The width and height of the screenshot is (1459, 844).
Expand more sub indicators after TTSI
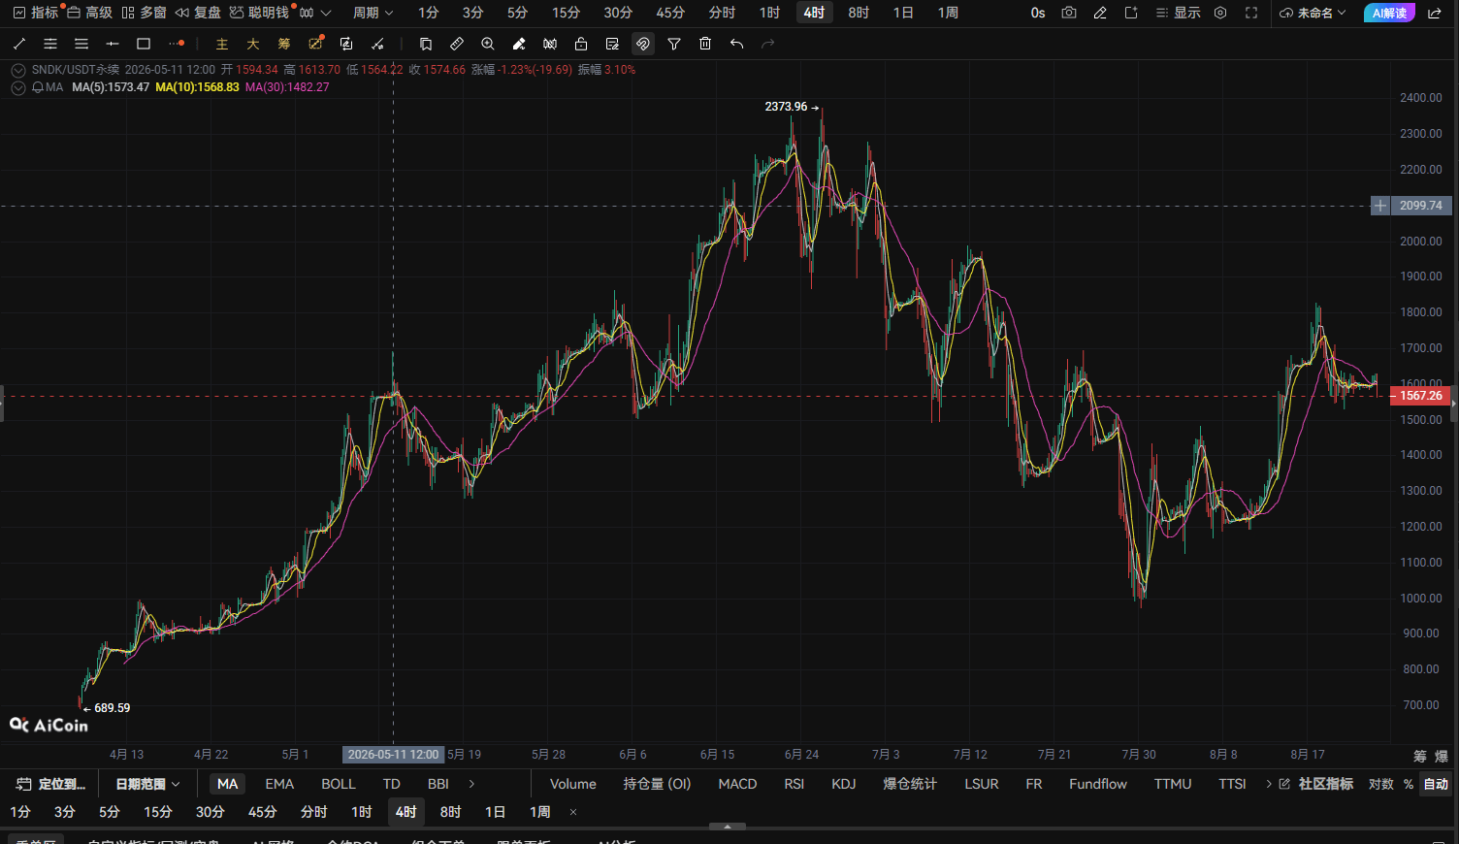pos(1269,784)
